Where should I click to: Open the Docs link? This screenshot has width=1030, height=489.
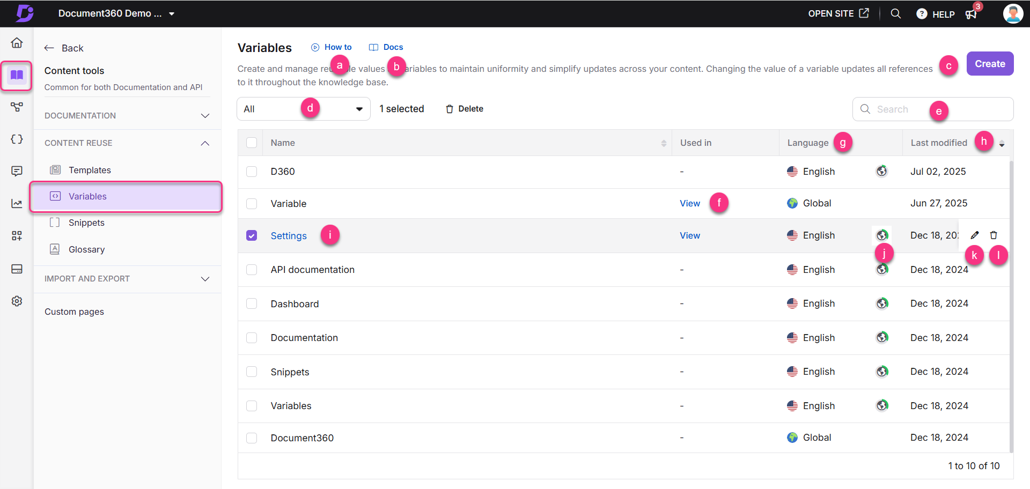coord(386,47)
